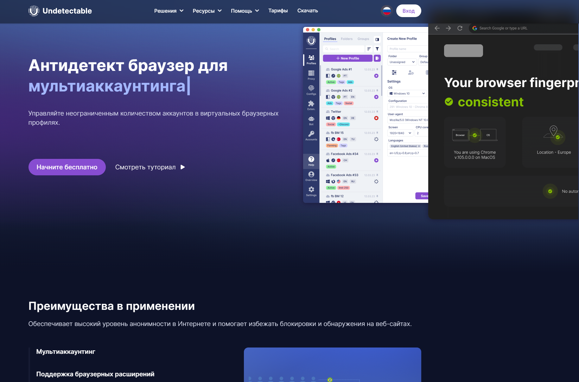This screenshot has height=382, width=579.
Task: Select the Bot sidebar icon
Action: coord(311,120)
